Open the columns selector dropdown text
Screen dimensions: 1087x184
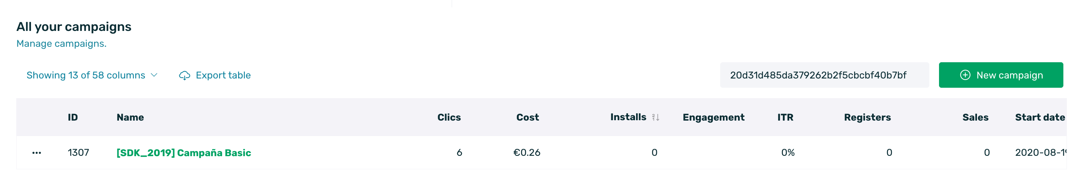tap(86, 75)
